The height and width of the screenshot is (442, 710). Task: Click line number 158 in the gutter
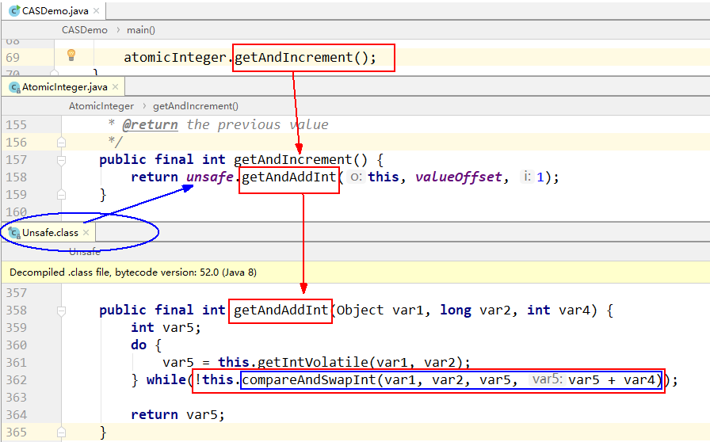(17, 177)
